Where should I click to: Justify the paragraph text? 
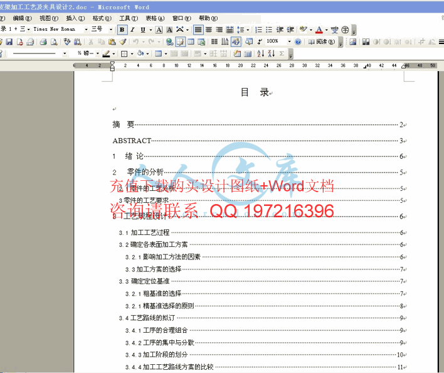coord(198,30)
